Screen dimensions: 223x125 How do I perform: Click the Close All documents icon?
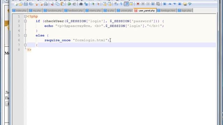coord(41,4)
